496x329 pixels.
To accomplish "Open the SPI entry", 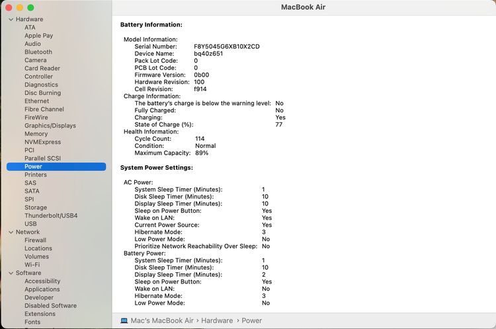I will tap(29, 200).
